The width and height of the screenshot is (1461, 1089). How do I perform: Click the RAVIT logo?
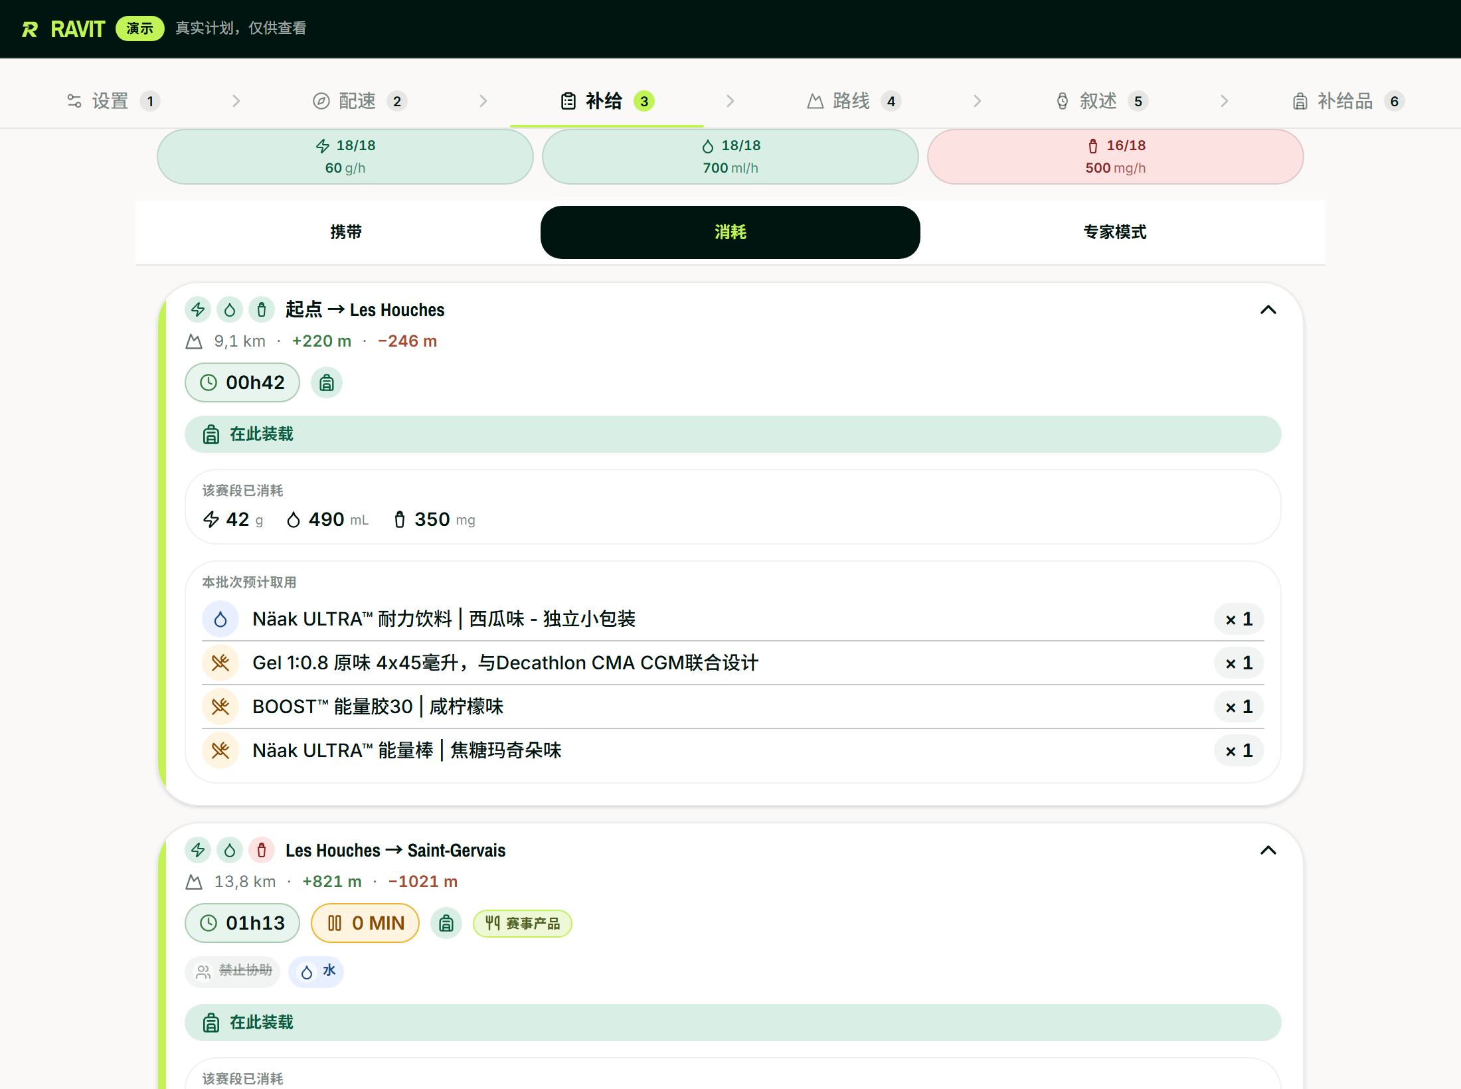pyautogui.click(x=63, y=29)
